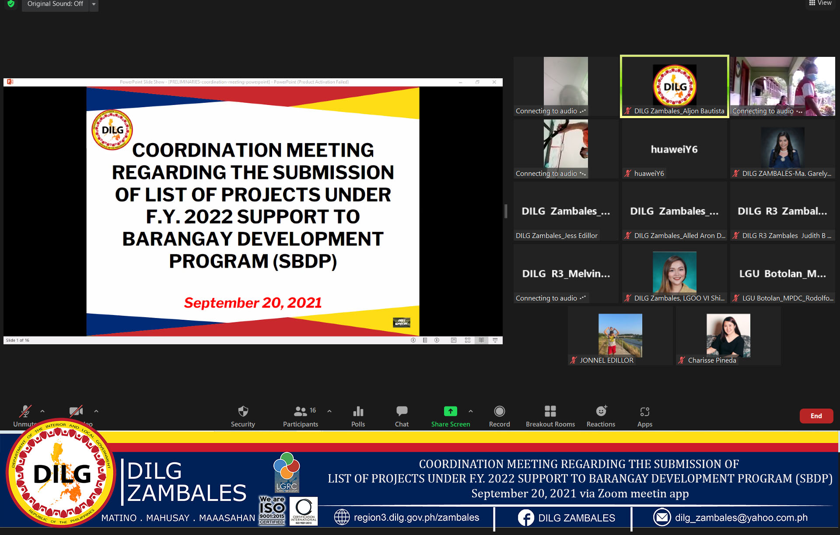840x535 pixels.
Task: Click muted mic icon on Aljon Bautista tile
Action: (x=628, y=111)
